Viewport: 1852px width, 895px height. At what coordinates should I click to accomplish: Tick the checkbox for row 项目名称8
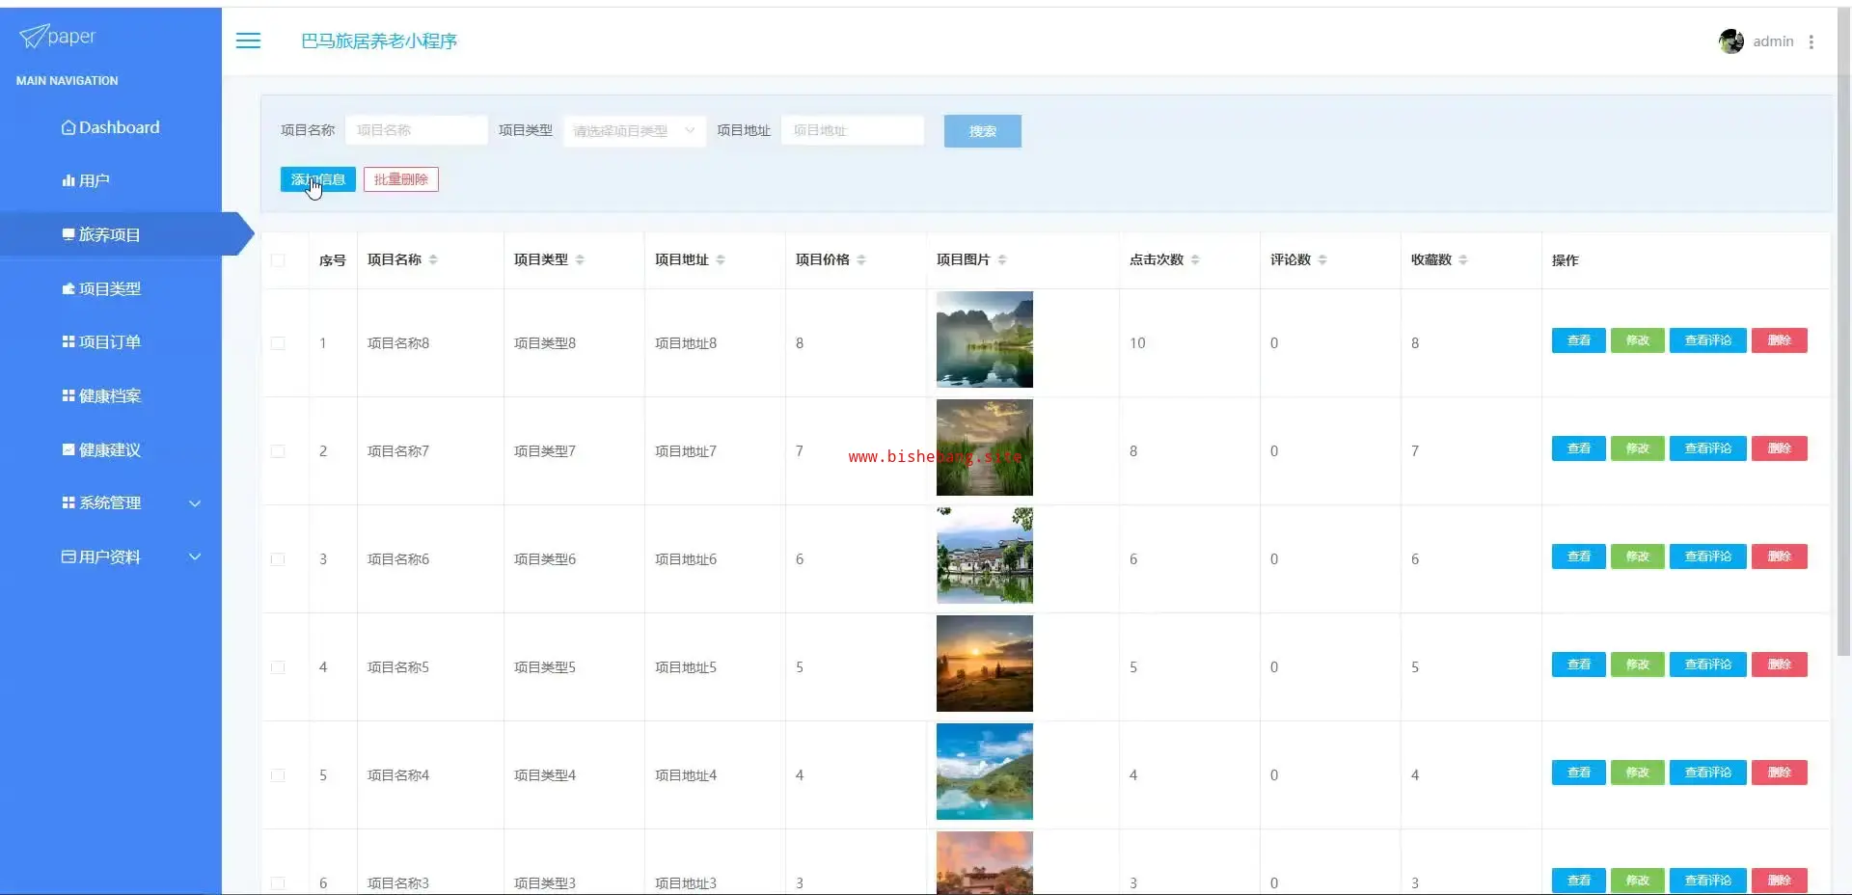278,343
